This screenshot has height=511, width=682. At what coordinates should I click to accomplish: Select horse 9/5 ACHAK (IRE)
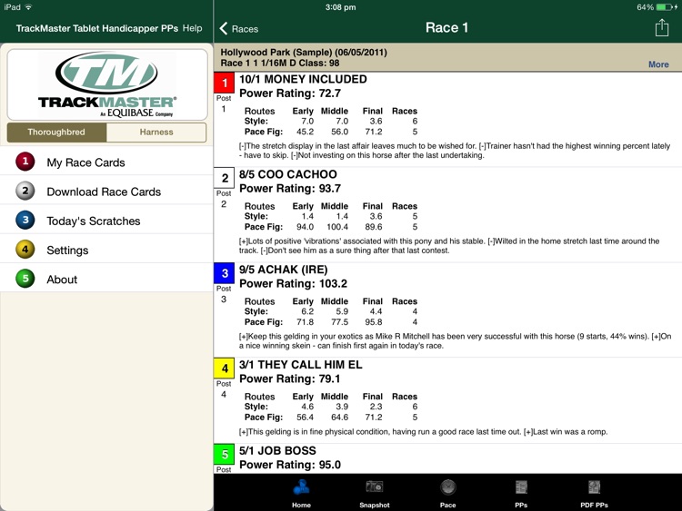pyautogui.click(x=283, y=270)
